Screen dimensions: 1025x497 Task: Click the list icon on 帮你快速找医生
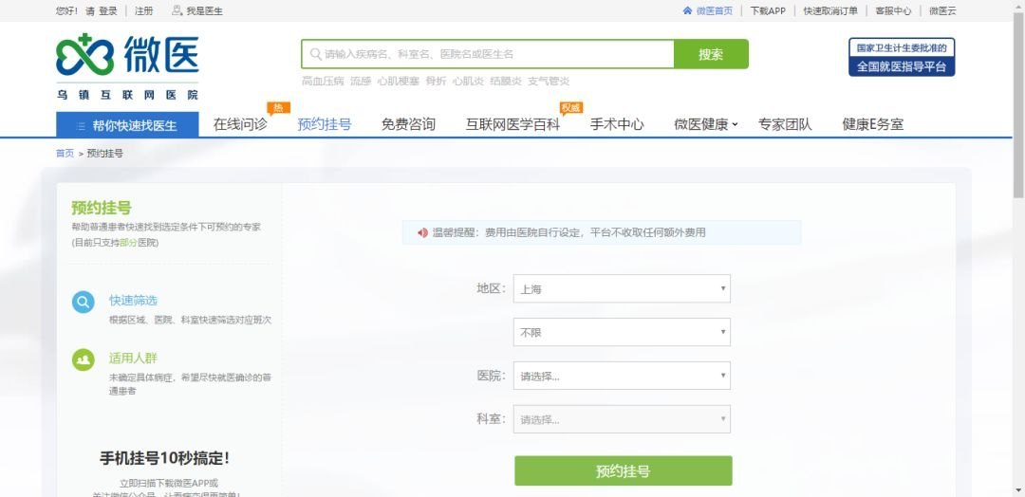tap(80, 125)
